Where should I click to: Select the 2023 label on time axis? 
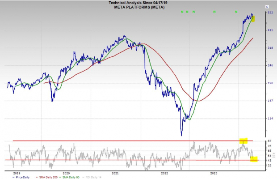(214, 172)
